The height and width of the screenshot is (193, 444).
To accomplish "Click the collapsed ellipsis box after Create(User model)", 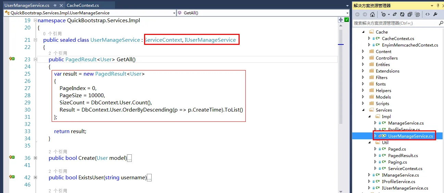I will (x=129, y=158).
